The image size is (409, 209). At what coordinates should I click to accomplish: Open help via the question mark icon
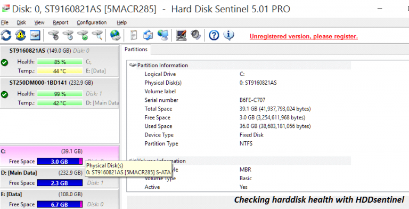coord(214,35)
